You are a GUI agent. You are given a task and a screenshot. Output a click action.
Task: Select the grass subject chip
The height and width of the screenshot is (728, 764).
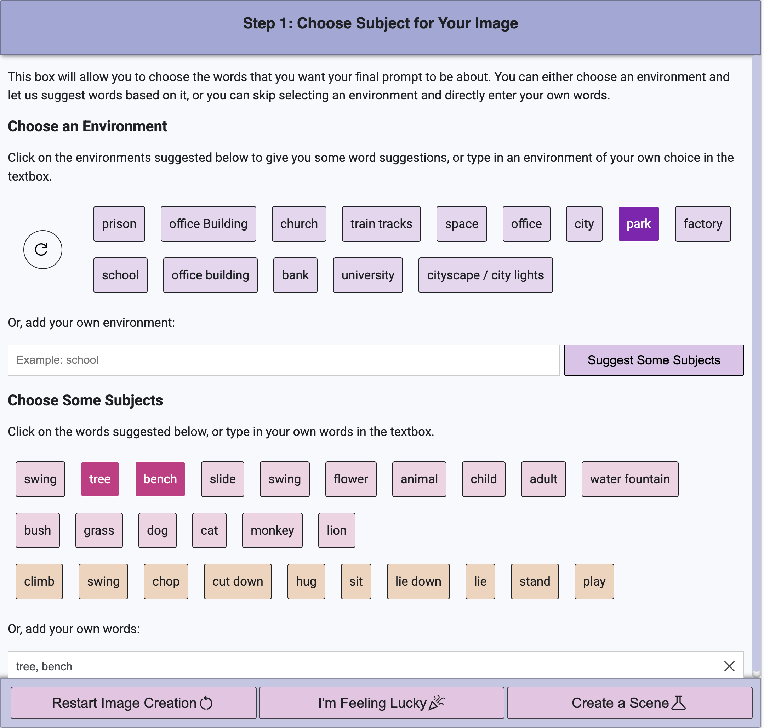99,530
